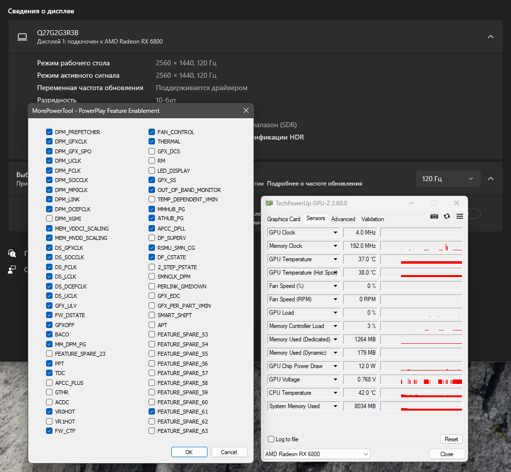The height and width of the screenshot is (472, 511).
Task: Open the GPU Clock sensor dropdown arrow
Action: click(336, 233)
